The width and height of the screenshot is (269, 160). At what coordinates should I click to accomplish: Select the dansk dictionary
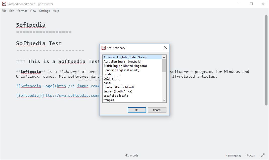coord(132,83)
